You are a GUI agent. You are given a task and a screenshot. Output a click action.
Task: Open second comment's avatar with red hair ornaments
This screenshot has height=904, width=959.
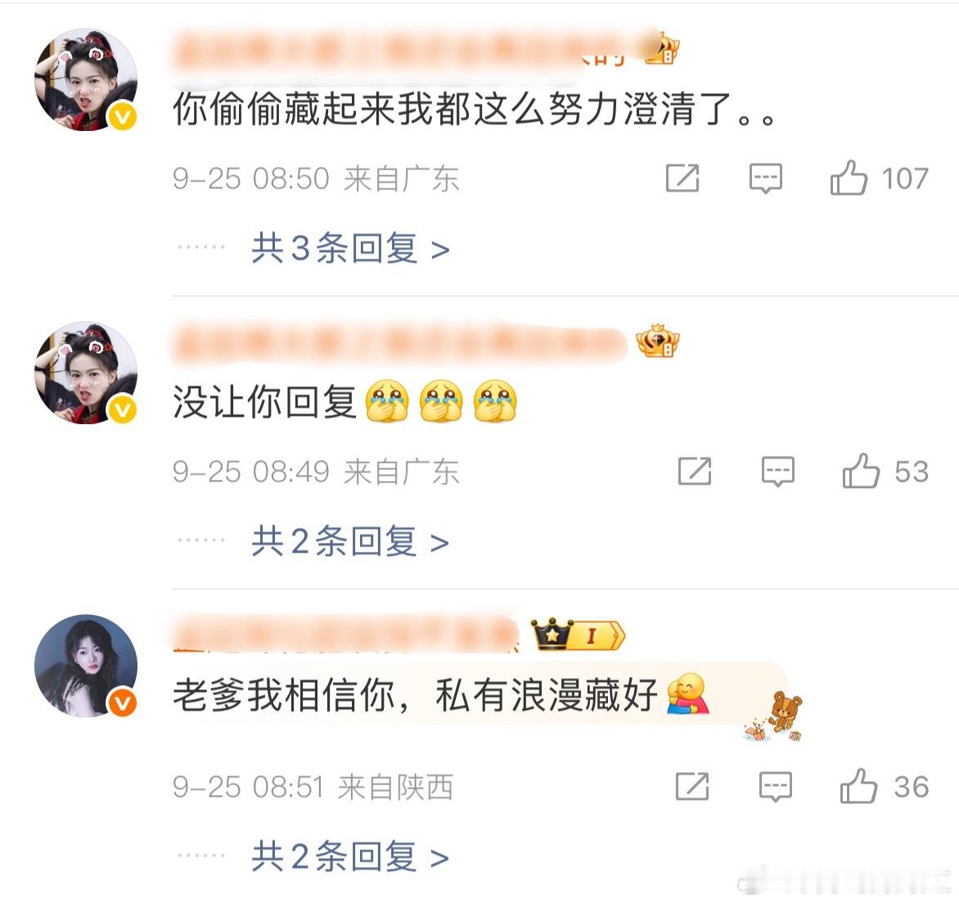click(x=86, y=373)
